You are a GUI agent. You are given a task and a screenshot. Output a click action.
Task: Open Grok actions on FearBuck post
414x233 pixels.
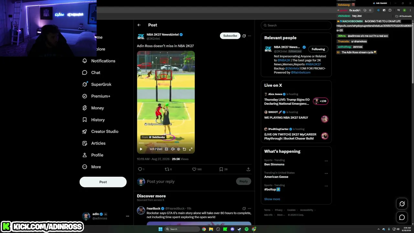[x=244, y=209]
